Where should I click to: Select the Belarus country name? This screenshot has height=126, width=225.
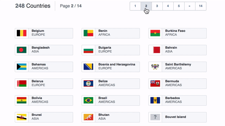pyautogui.click(x=37, y=81)
